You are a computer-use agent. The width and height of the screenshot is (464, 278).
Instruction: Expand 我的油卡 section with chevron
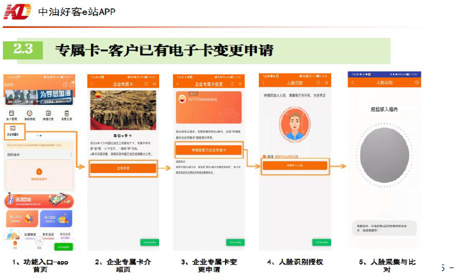point(71,155)
